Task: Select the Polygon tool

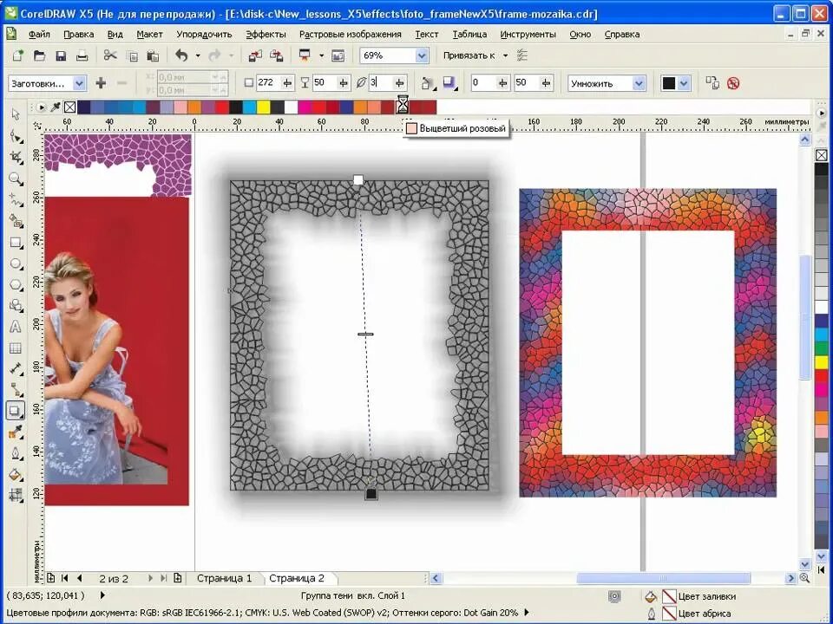Action: click(16, 285)
